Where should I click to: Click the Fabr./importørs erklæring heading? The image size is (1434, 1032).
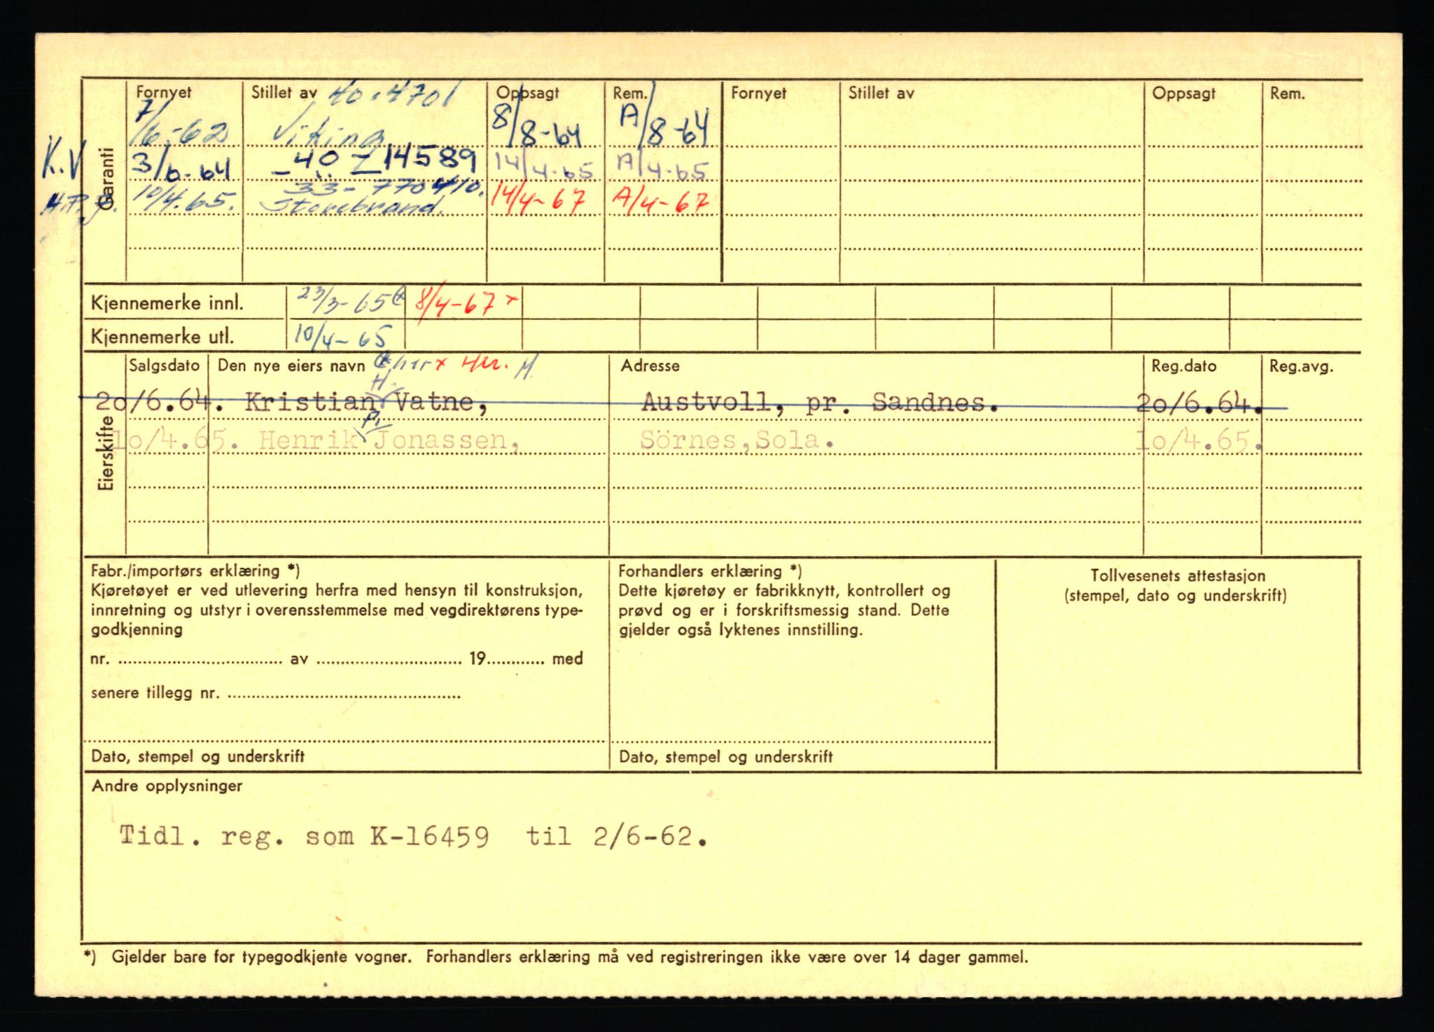pos(195,571)
